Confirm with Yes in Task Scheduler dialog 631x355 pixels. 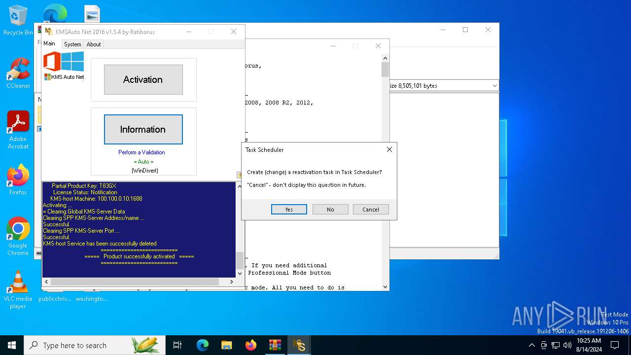coord(289,210)
